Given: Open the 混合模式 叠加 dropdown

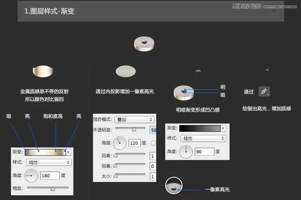Looking at the screenshot, I should [x=134, y=120].
